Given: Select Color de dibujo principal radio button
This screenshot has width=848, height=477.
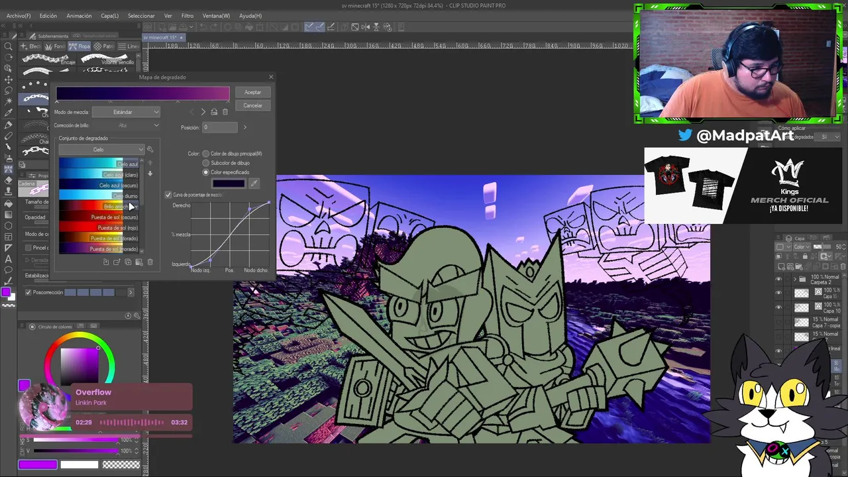Looking at the screenshot, I should point(206,154).
